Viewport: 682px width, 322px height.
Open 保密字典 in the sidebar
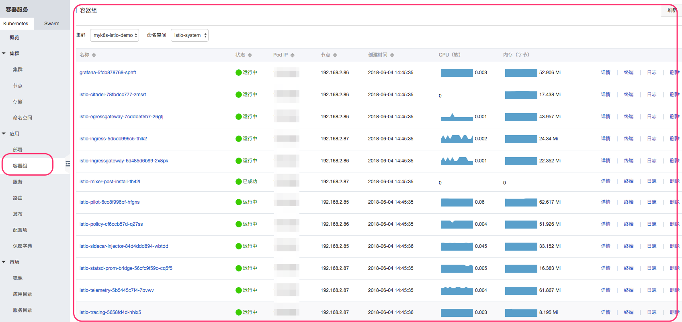(23, 246)
